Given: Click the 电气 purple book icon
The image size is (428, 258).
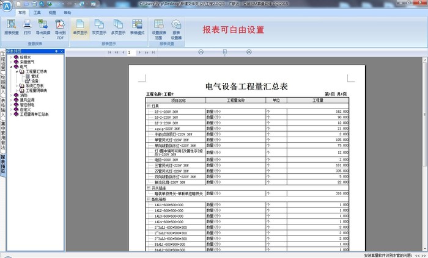Looking at the screenshot, I should [17, 66].
